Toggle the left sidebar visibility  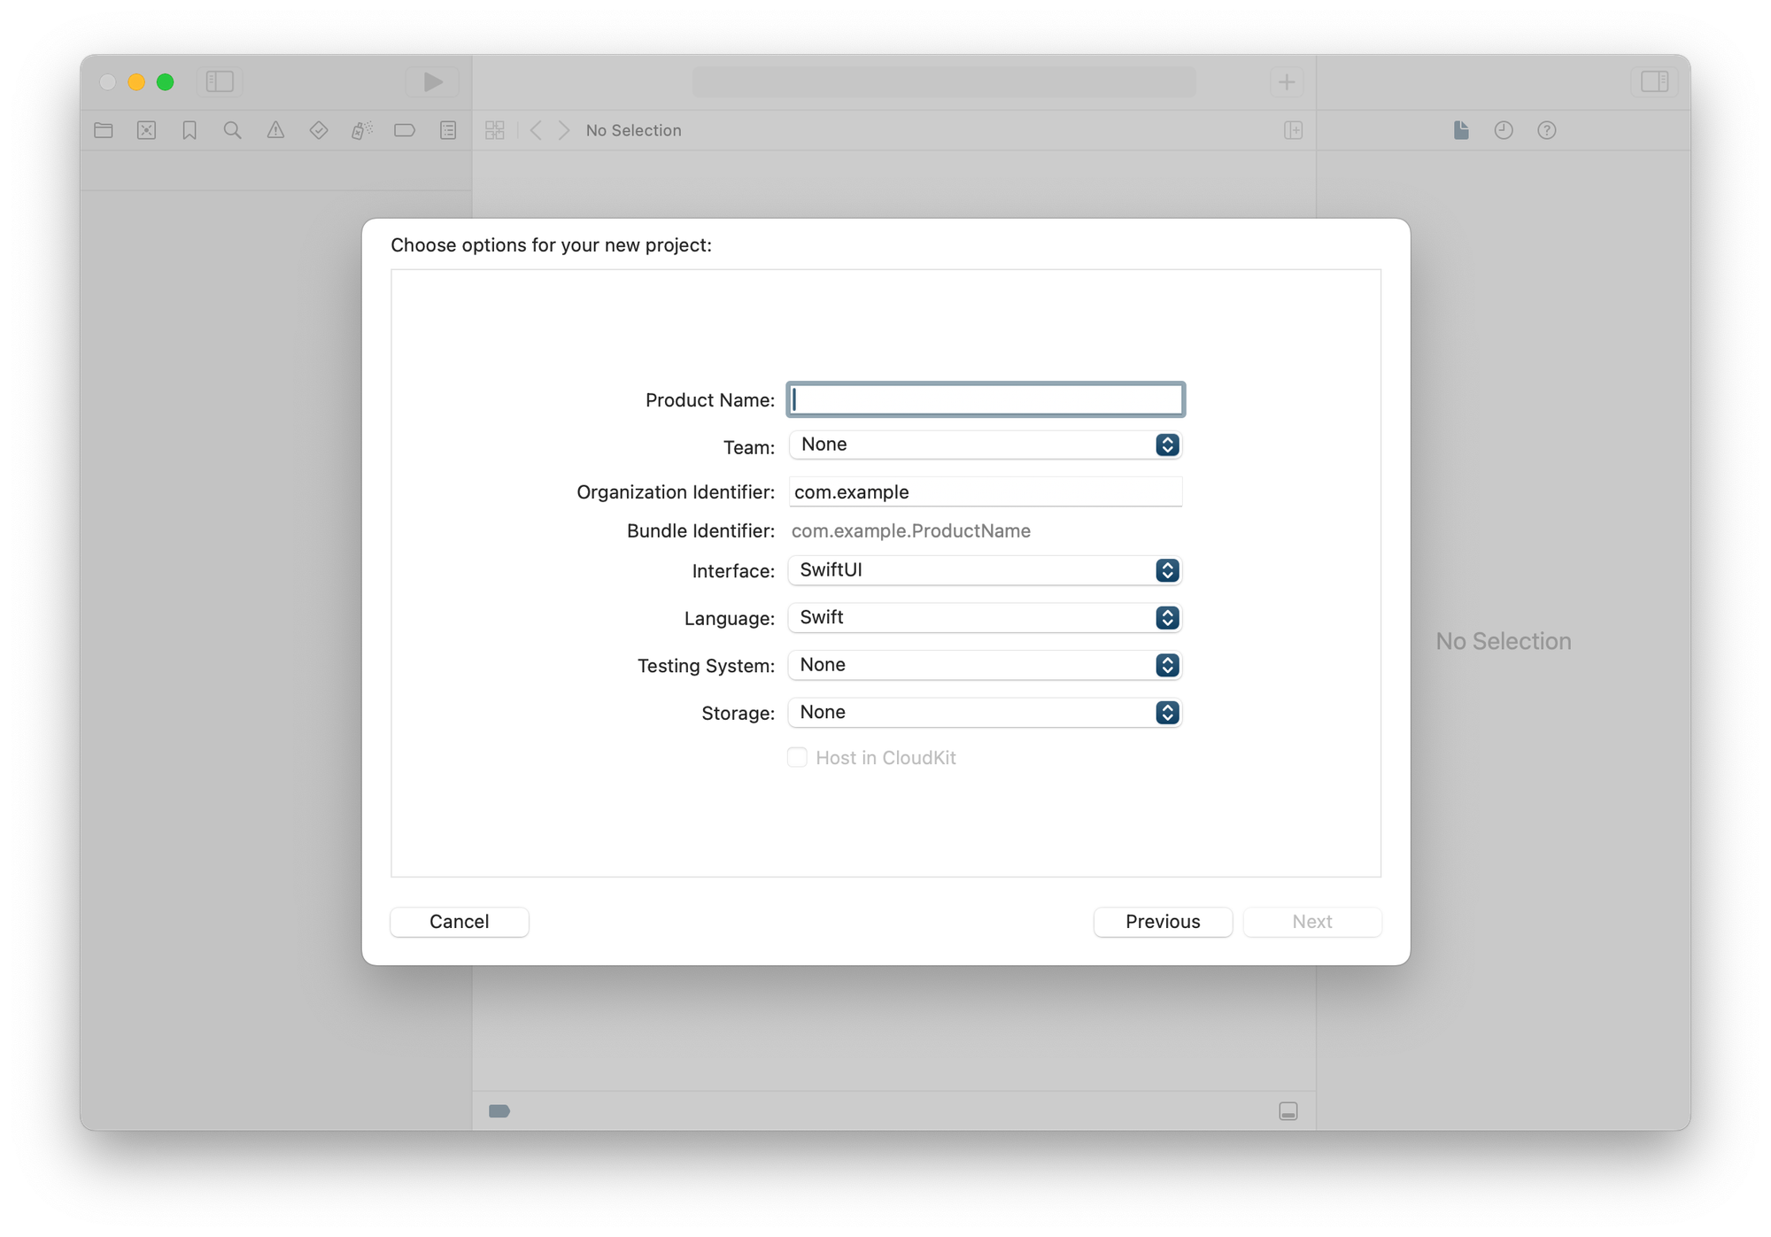[219, 81]
